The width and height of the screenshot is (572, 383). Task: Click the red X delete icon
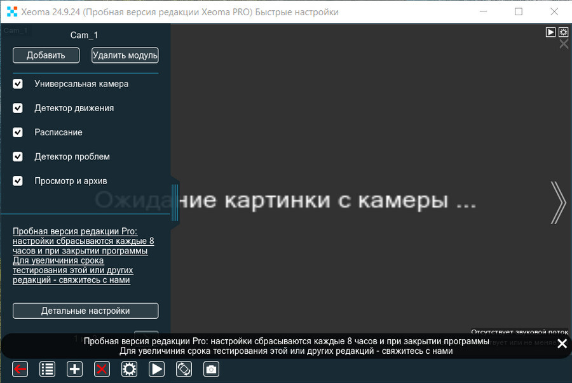click(102, 369)
